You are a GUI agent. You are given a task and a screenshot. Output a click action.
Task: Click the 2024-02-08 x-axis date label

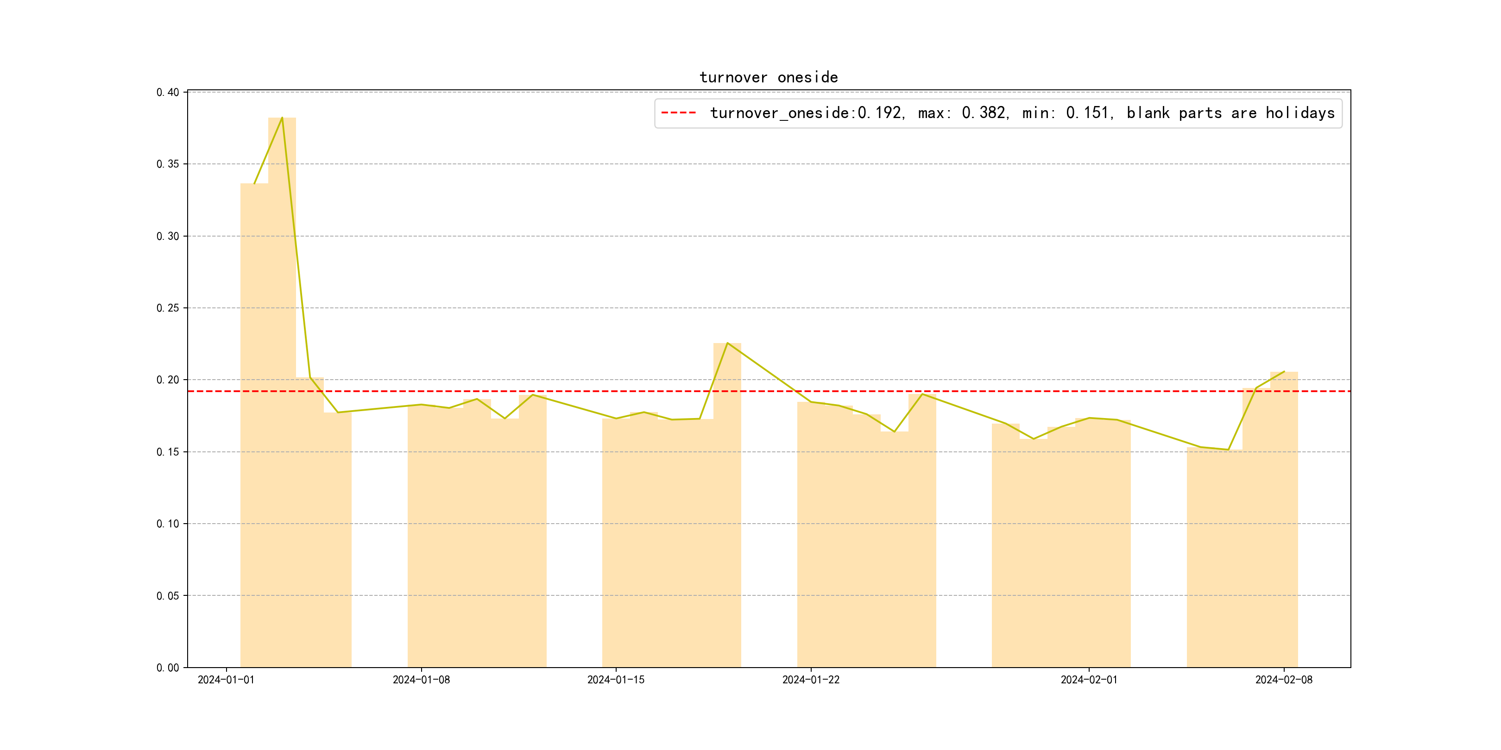pos(1284,680)
